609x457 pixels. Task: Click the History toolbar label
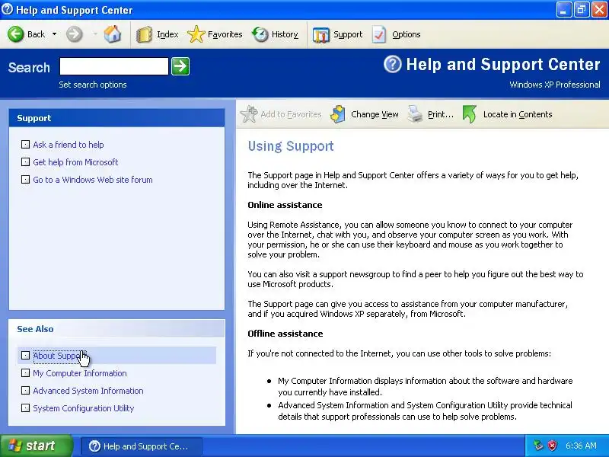[285, 34]
